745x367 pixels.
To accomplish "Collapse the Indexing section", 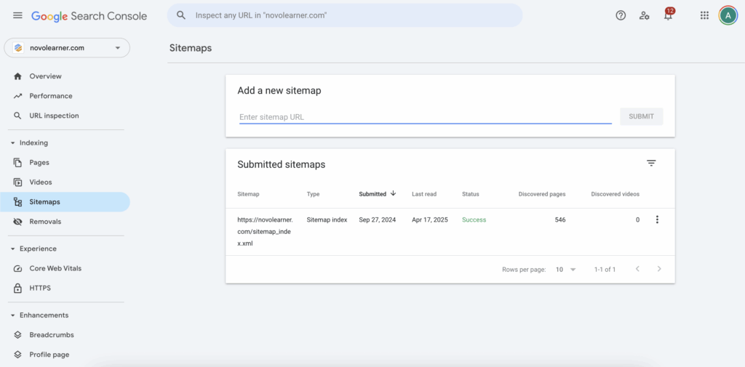I will pyautogui.click(x=13, y=143).
